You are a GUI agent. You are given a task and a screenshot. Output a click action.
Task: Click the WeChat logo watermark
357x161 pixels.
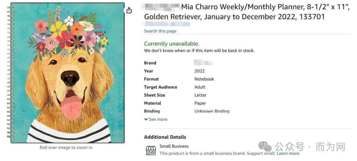[x=265, y=146]
